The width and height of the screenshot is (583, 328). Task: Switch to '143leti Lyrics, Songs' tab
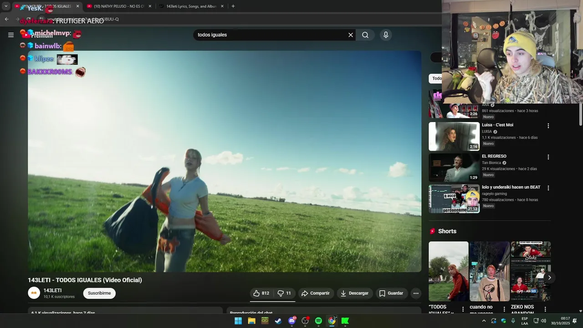point(191,6)
